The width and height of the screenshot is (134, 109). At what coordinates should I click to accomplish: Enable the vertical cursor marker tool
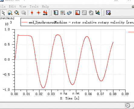(x=32, y=13)
